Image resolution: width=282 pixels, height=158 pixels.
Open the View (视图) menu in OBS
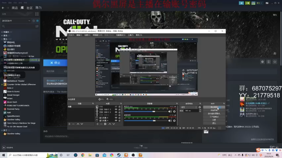(87, 35)
